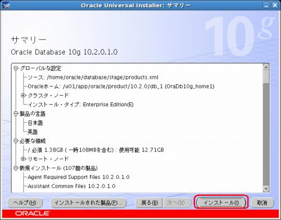Minimize the Oracle Universal Installer window

pos(266,5)
